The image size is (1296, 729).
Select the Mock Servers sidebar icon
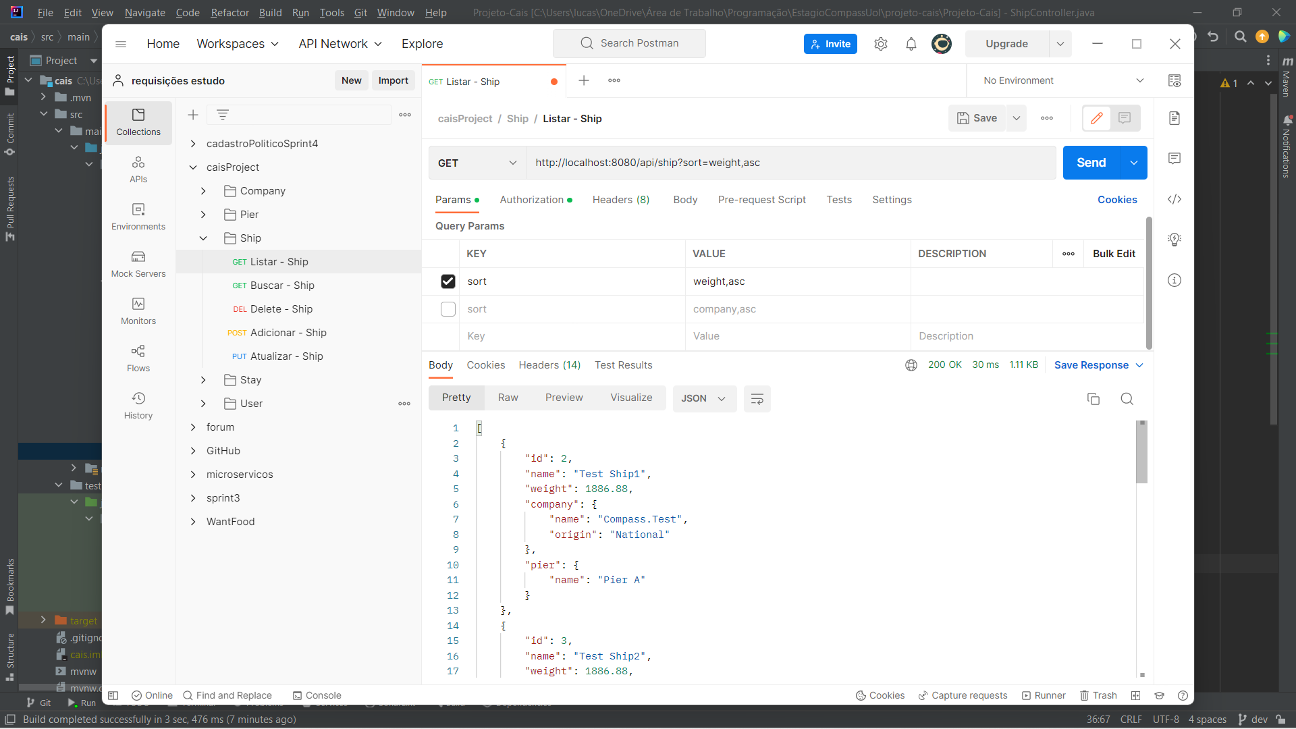pos(138,263)
